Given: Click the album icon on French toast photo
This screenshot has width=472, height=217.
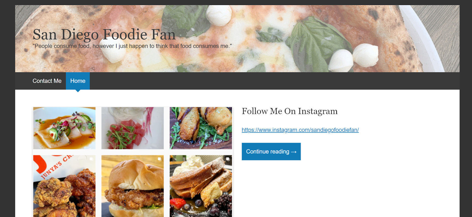Looking at the screenshot, I should pos(227,159).
